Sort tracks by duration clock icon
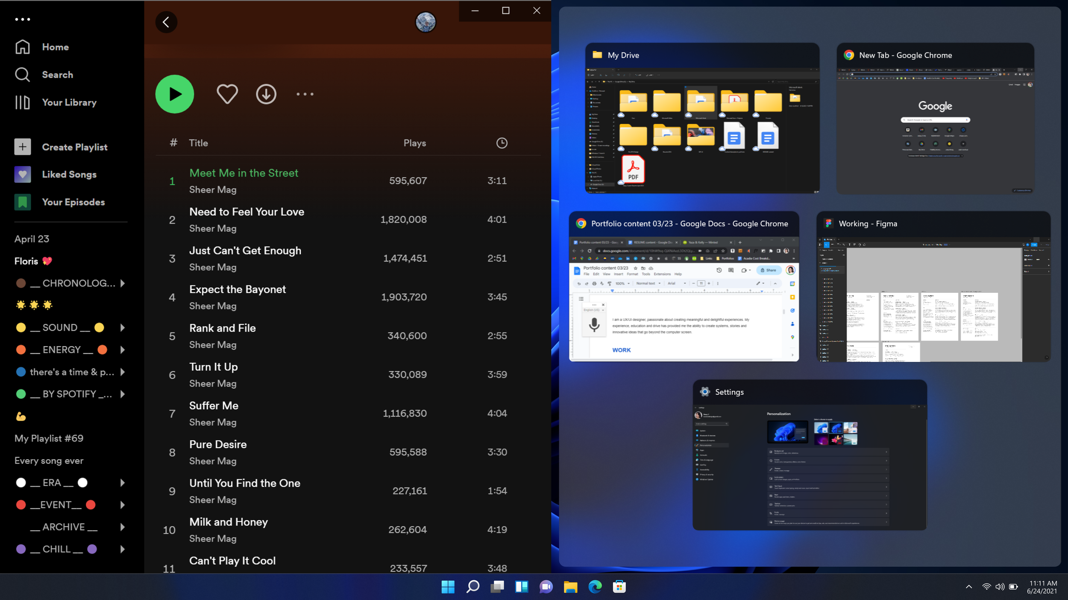The height and width of the screenshot is (600, 1068). 502,143
